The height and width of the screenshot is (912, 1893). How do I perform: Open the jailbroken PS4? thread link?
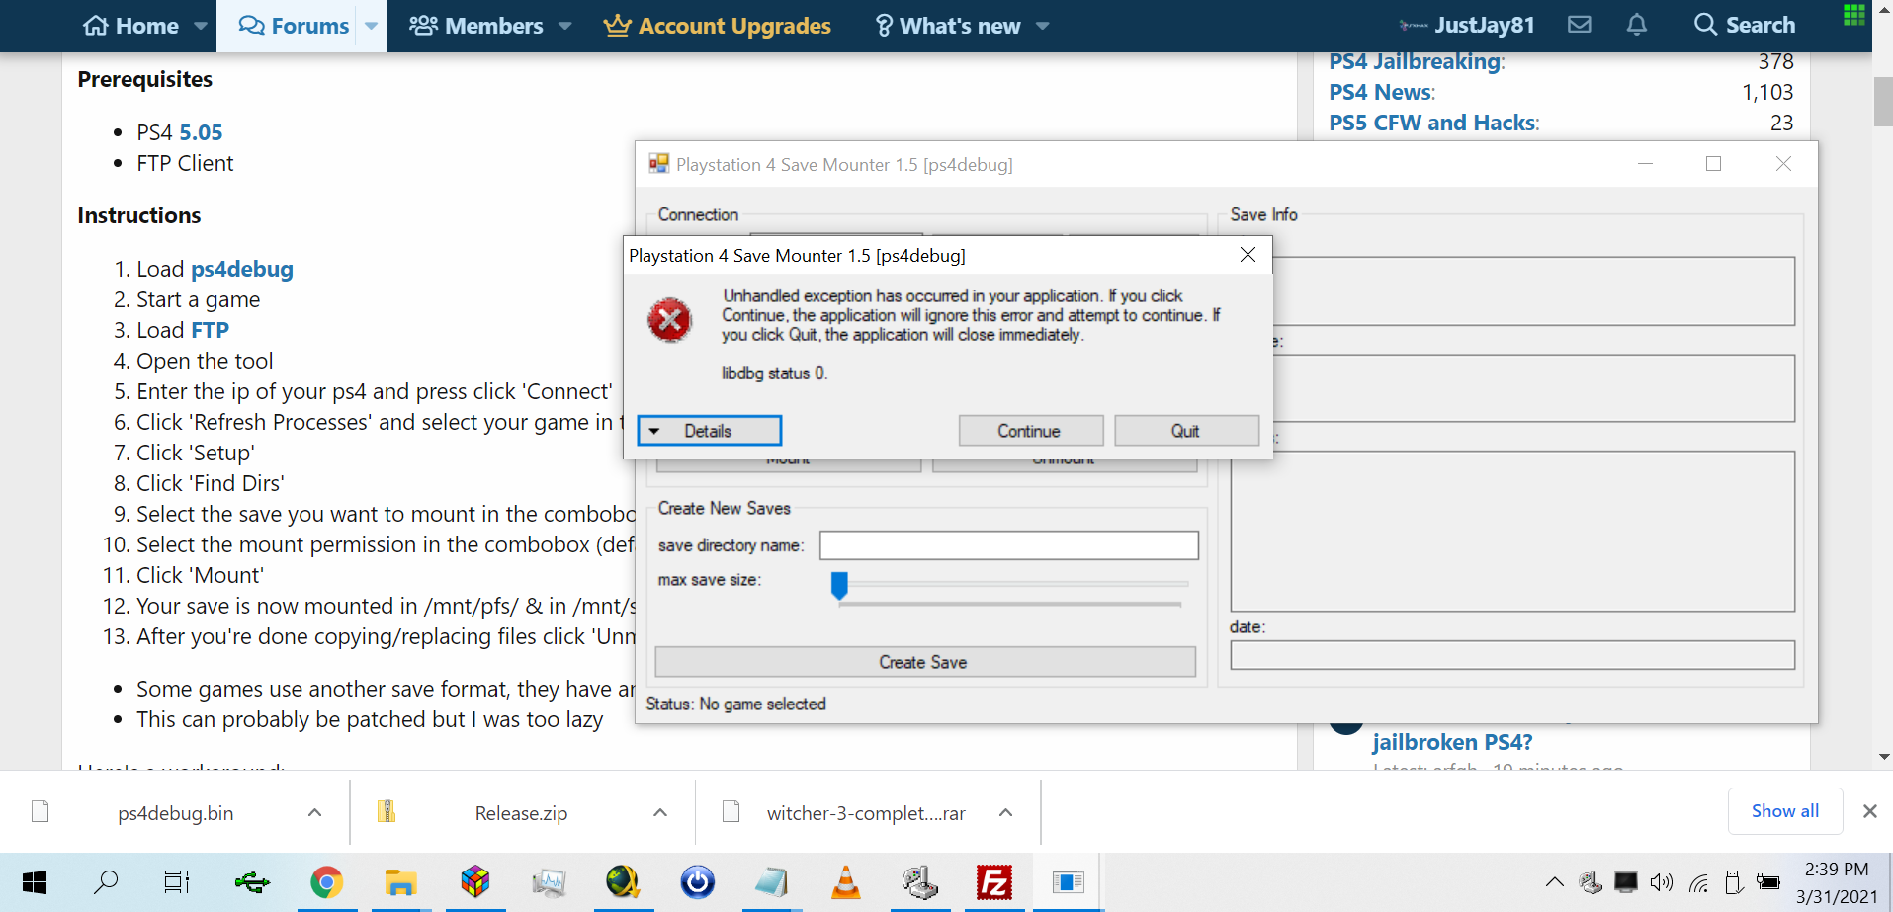pos(1452,742)
